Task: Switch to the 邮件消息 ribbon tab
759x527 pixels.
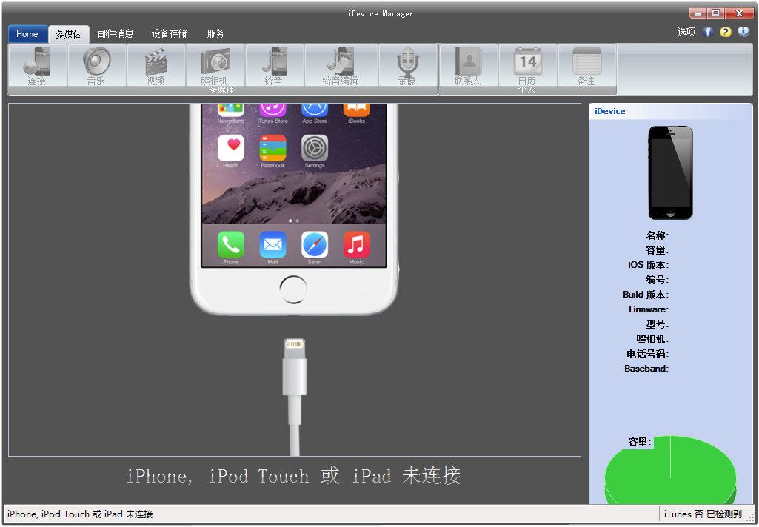Action: point(116,33)
